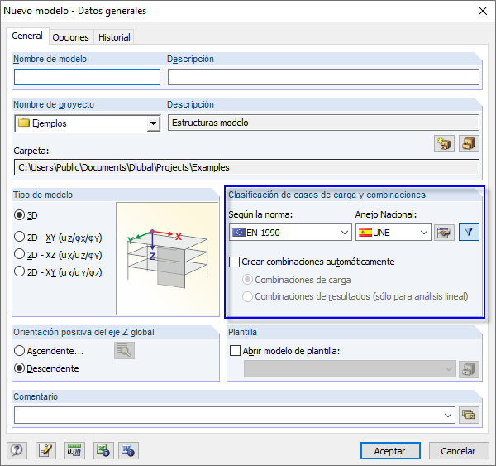Click the magnifier preview icon beside Ascendente

tap(124, 350)
